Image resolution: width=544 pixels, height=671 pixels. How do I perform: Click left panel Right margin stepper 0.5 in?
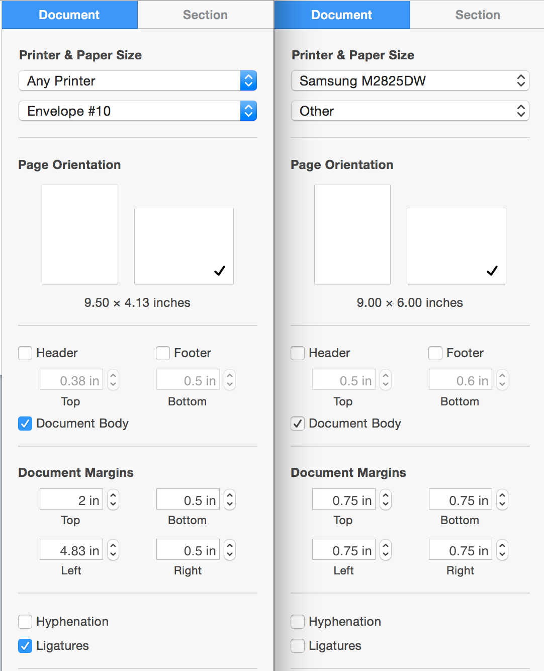pos(230,550)
